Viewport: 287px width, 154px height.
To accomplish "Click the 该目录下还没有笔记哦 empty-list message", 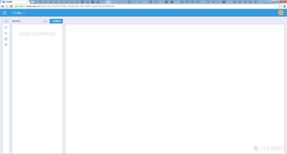I will coord(37,34).
